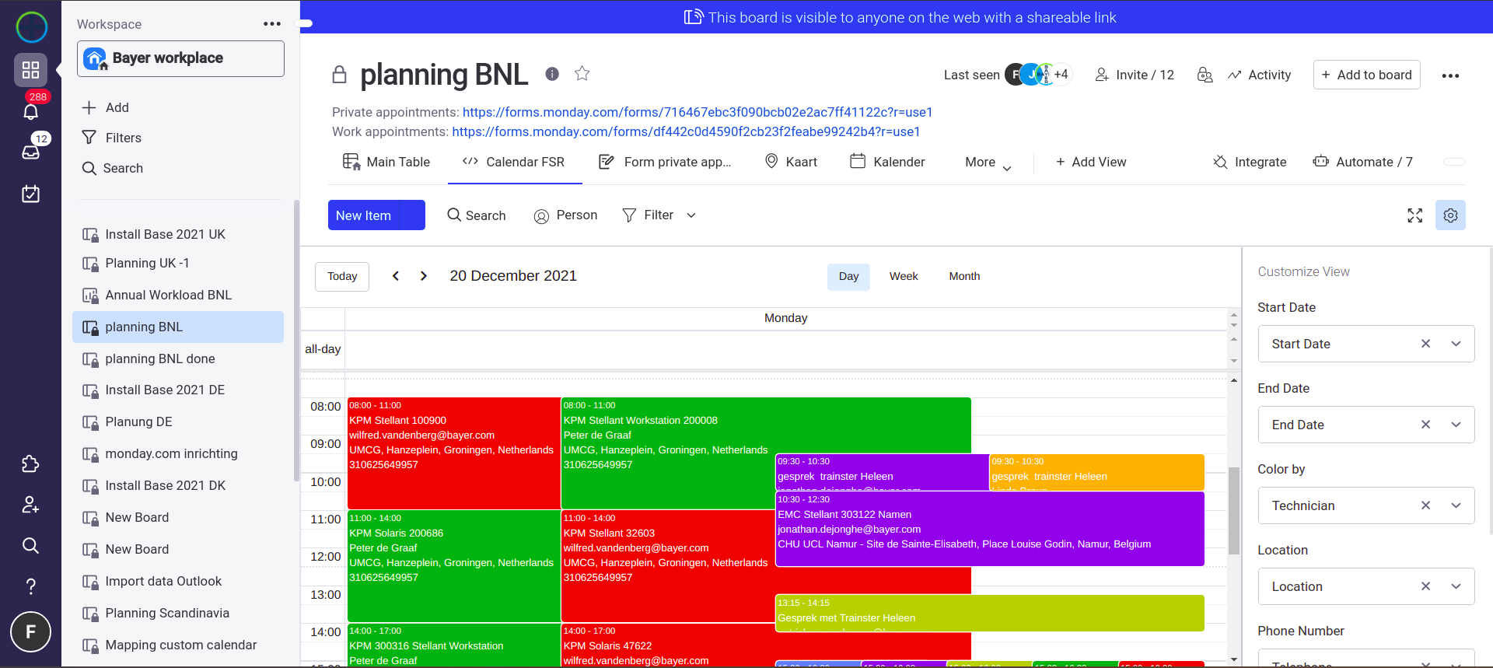
Task: Open the apps puzzle icon
Action: [x=30, y=464]
